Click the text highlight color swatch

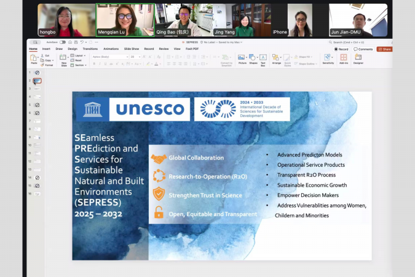click(x=148, y=64)
